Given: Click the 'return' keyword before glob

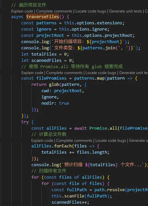Looking at the screenshot, I should click(x=39, y=85).
